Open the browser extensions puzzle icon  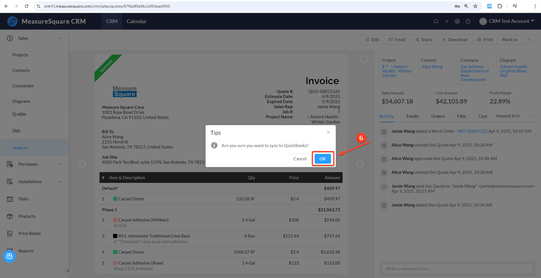pos(500,6)
